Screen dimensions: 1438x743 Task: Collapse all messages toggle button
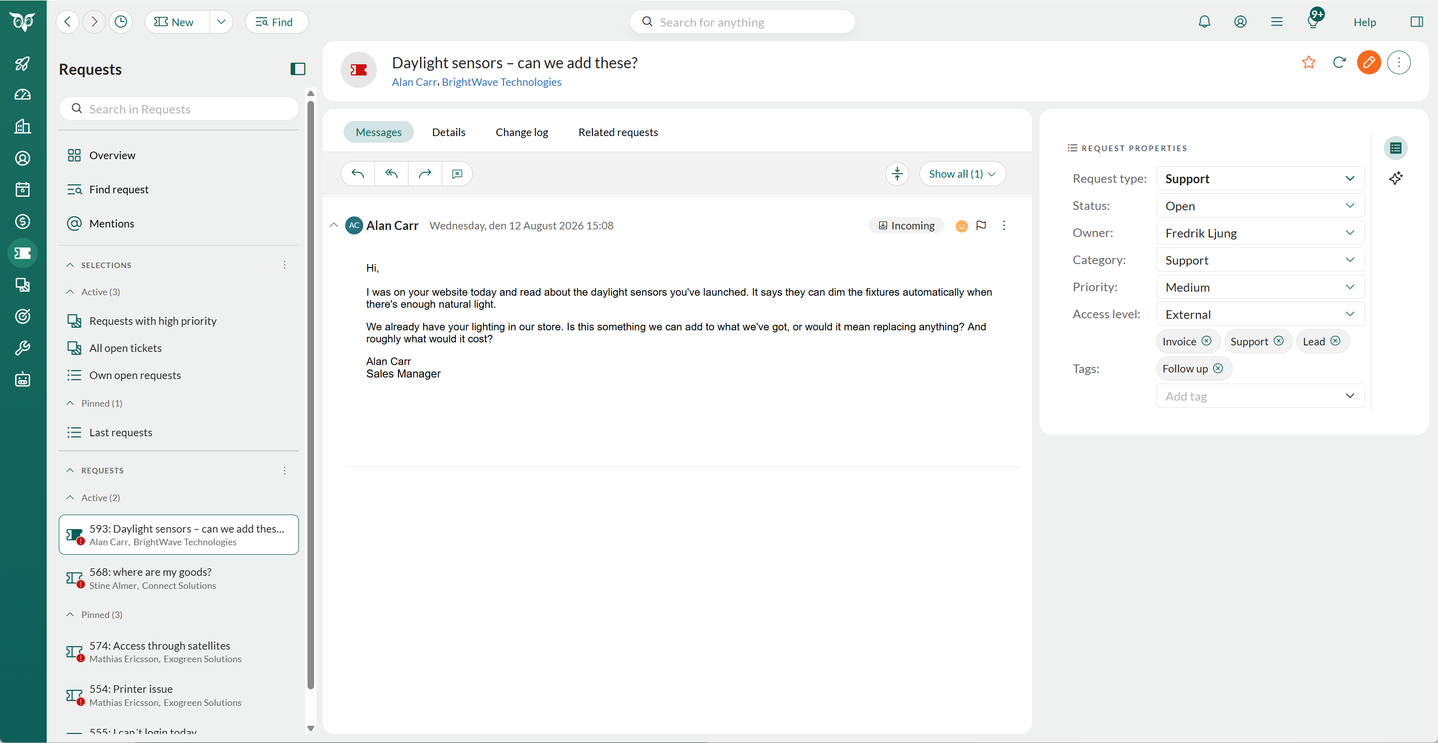[x=897, y=174]
